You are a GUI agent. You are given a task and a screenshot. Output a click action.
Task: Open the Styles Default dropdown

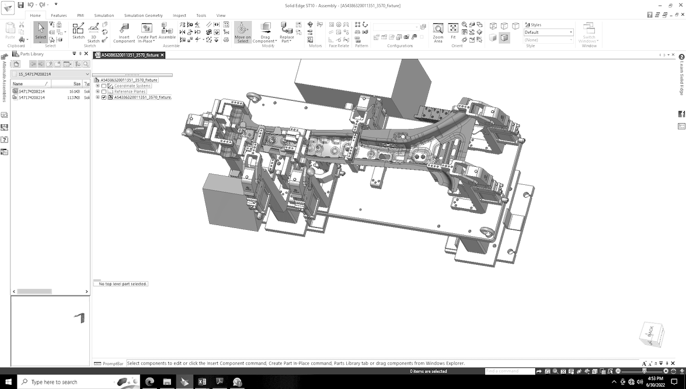[x=571, y=32]
